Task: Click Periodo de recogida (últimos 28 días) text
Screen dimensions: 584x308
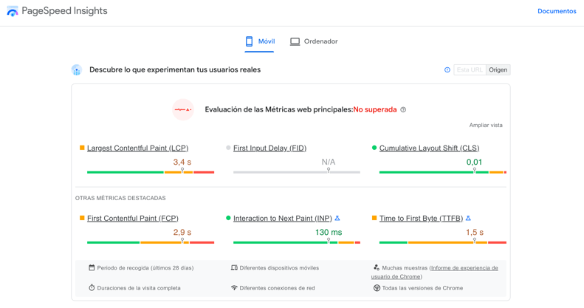Action: [145, 268]
